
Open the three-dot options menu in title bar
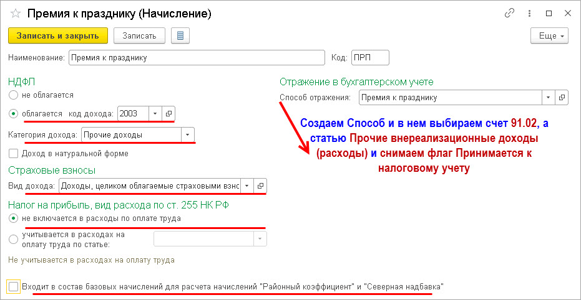pos(529,14)
